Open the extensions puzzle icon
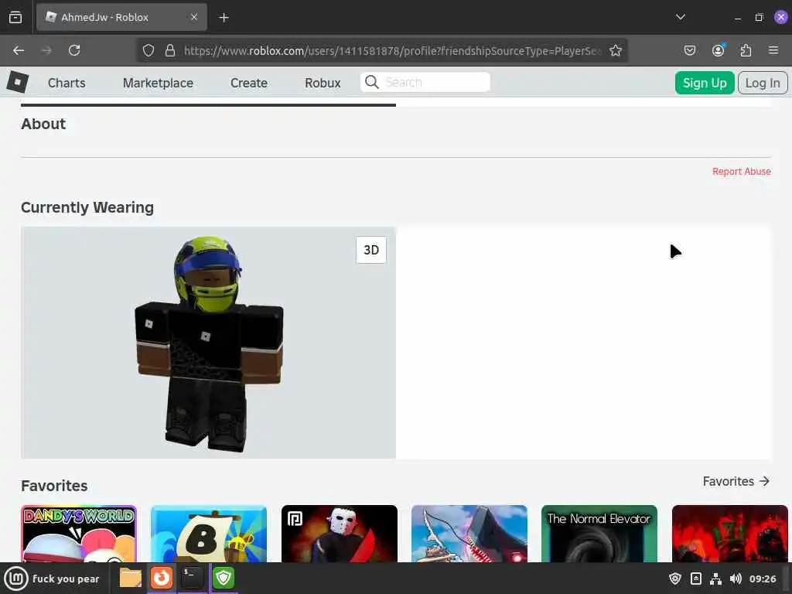This screenshot has width=792, height=594. click(x=746, y=50)
